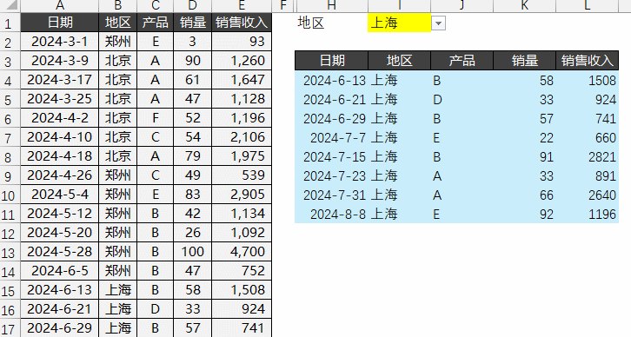Select filtered revenue value 891
The width and height of the screenshot is (631, 337).
[588, 176]
